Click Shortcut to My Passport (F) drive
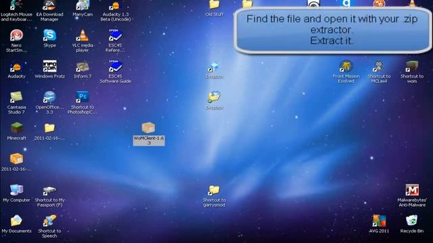The height and width of the screenshot is (243, 433). (49, 190)
